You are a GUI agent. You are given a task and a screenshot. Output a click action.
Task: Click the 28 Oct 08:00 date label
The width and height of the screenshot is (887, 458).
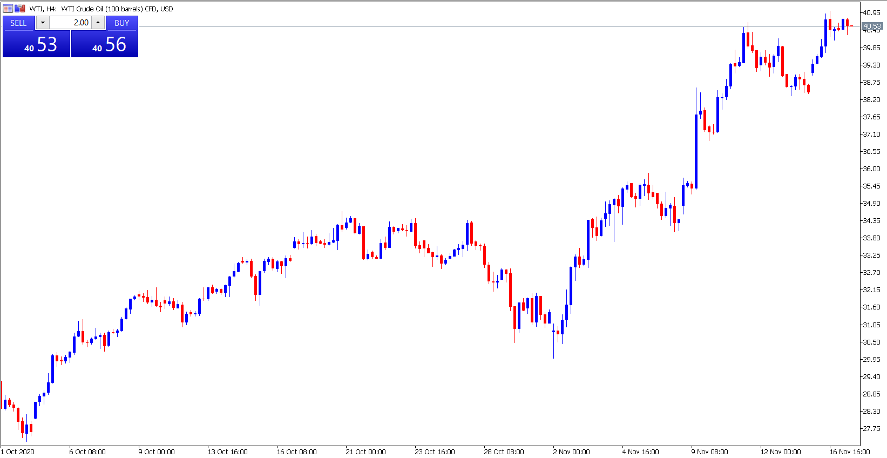pos(504,452)
